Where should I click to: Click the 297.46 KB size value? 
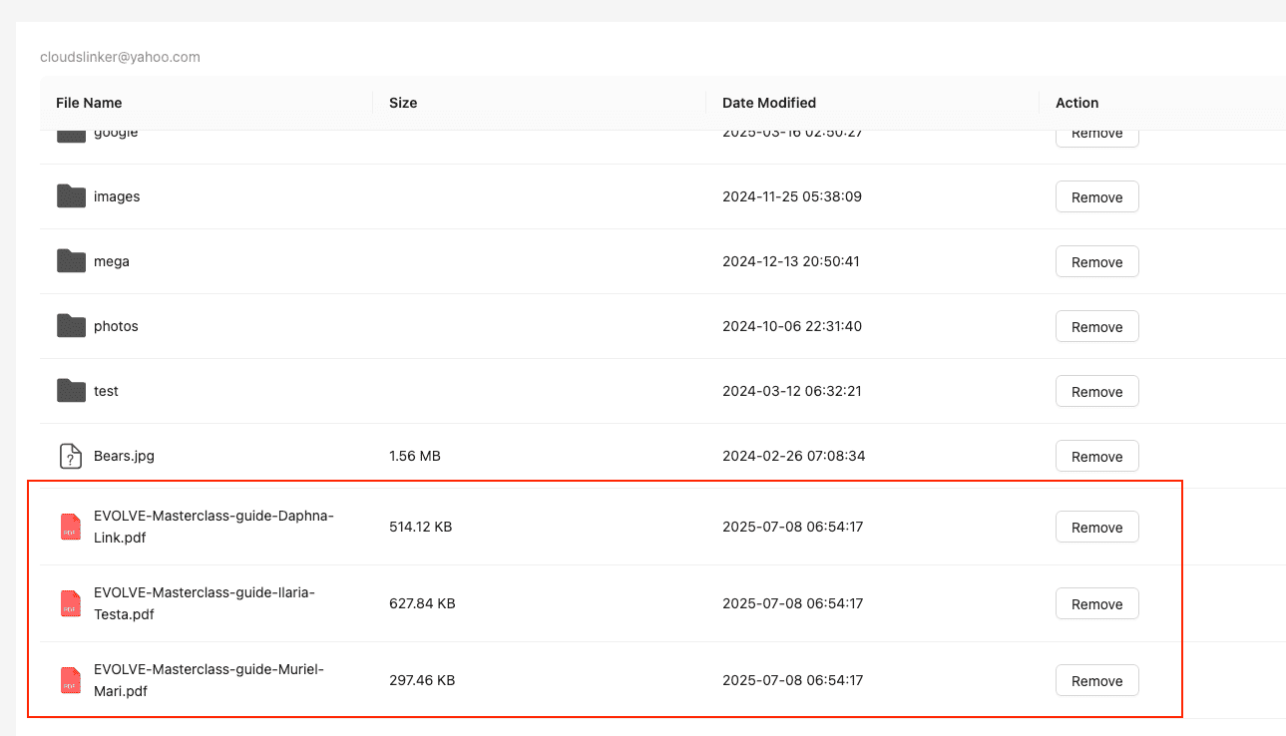pyautogui.click(x=422, y=680)
